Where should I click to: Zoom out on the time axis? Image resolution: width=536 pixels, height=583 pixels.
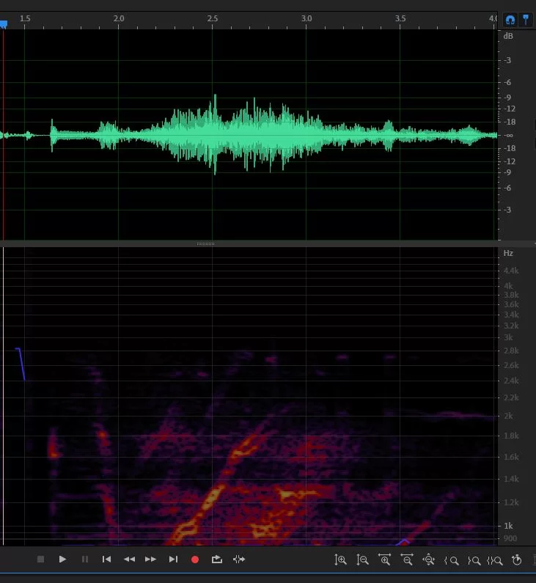[407, 560]
